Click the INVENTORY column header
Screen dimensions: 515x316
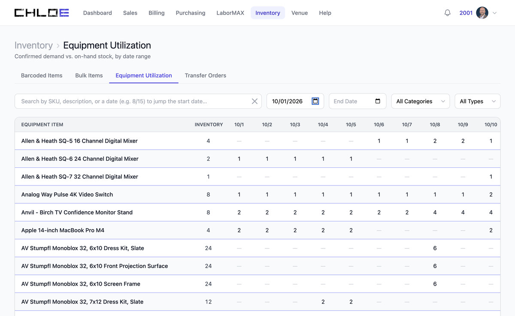click(x=209, y=125)
